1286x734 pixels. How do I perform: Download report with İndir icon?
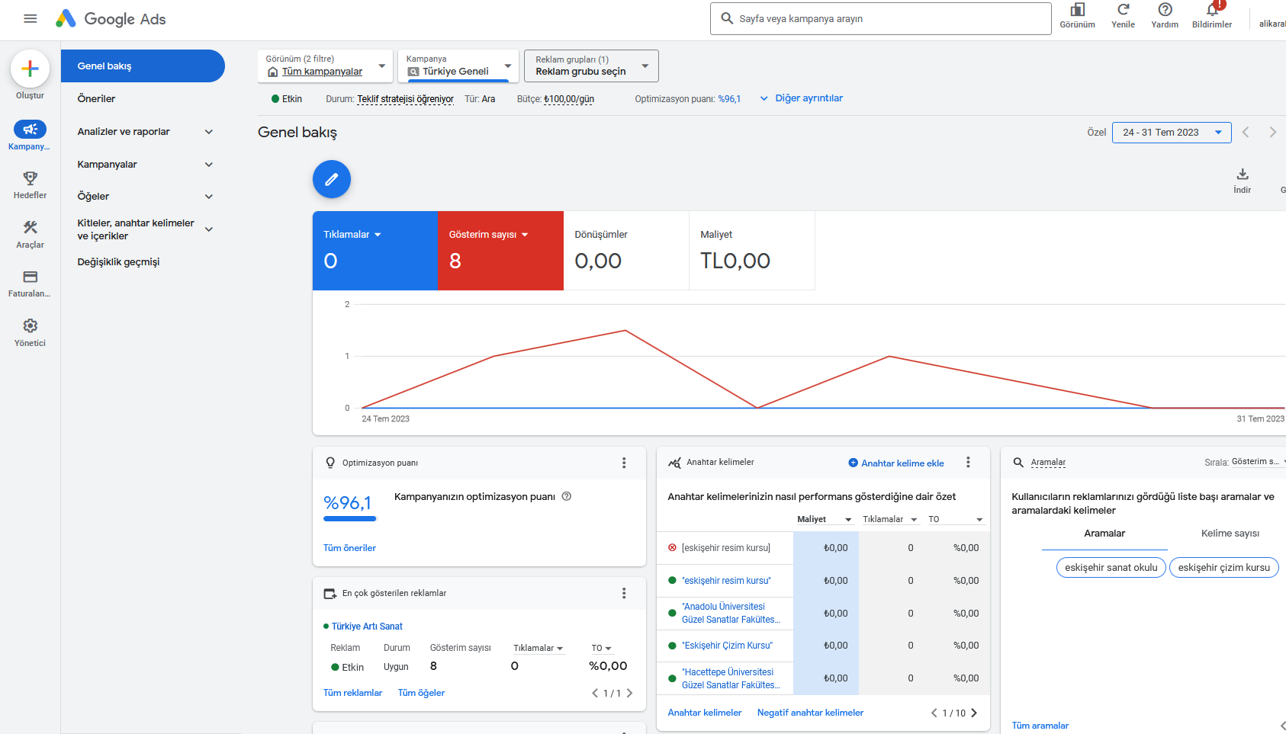(1243, 175)
